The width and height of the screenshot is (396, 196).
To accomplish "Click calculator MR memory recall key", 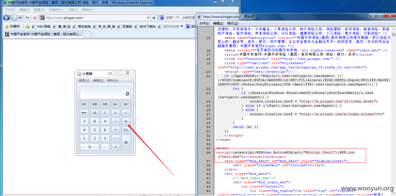I will [x=95, y=104].
